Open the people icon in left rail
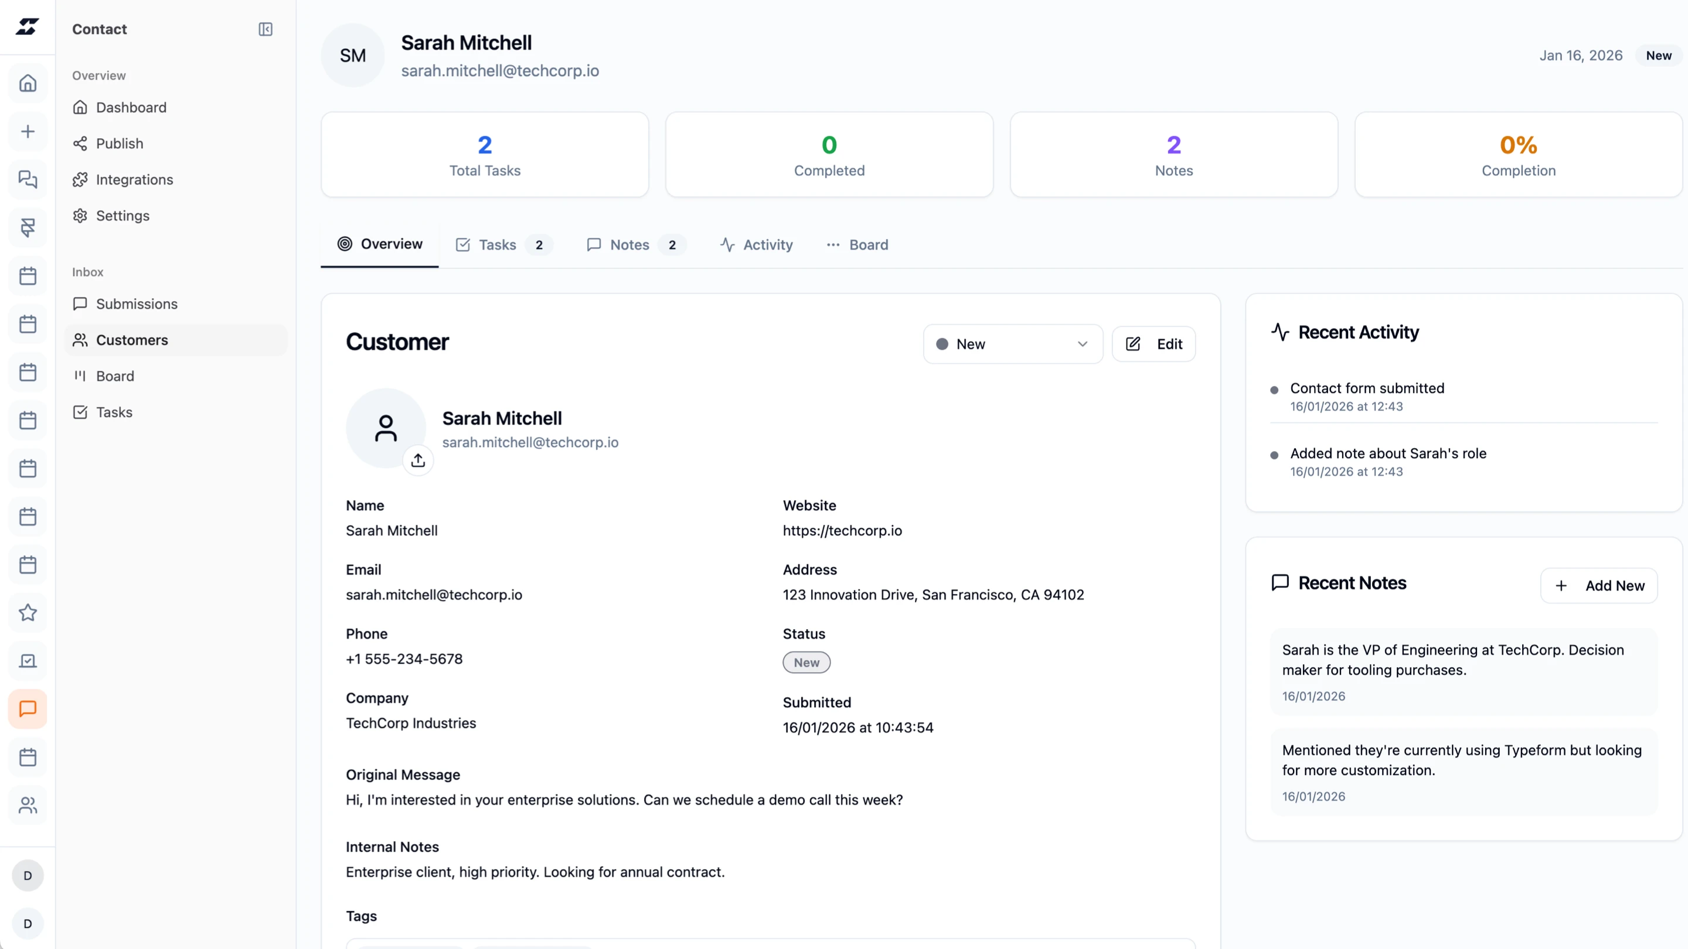Viewport: 1688px width, 949px height. click(28, 805)
